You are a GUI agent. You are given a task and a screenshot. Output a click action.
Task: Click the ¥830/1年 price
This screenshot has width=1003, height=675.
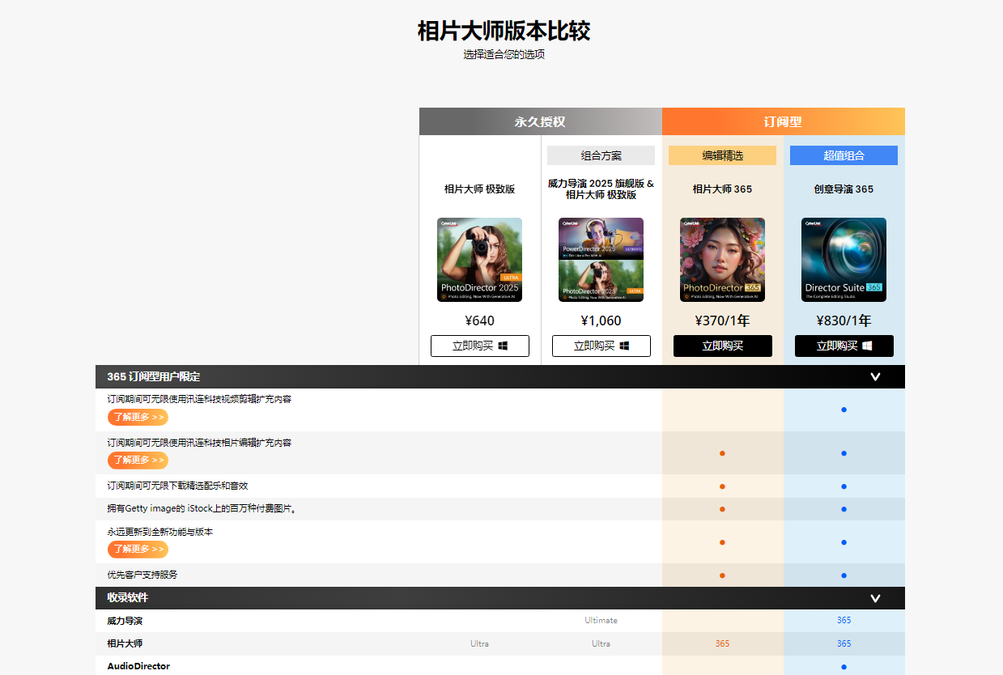pyautogui.click(x=844, y=321)
